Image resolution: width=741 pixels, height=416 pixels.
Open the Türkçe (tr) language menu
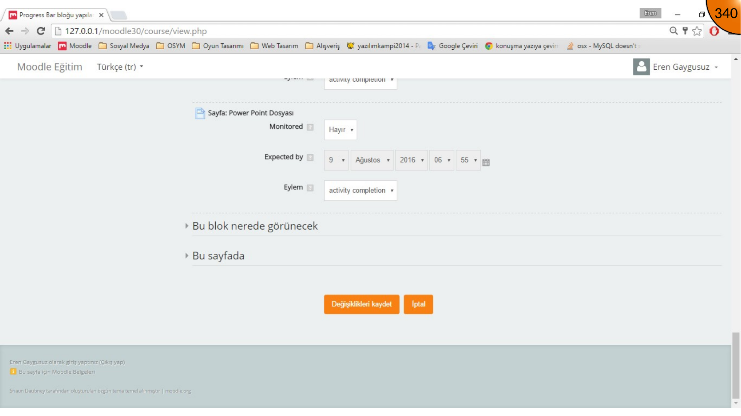pyautogui.click(x=120, y=67)
